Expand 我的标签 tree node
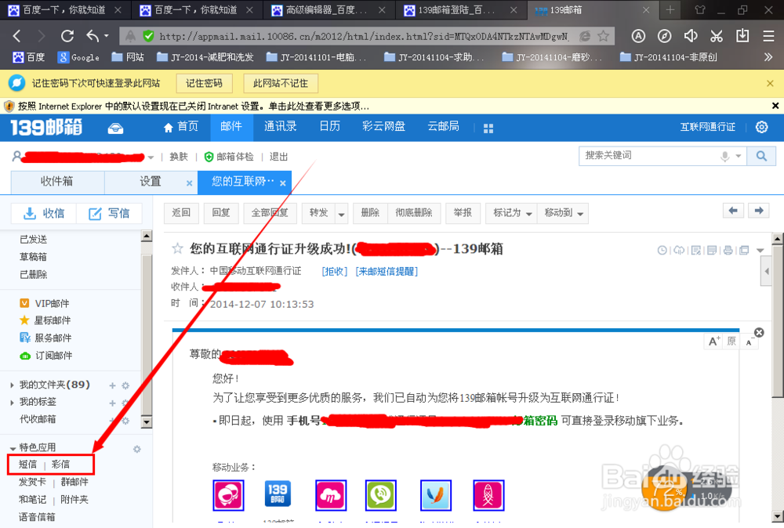This screenshot has width=784, height=528. pyautogui.click(x=12, y=403)
